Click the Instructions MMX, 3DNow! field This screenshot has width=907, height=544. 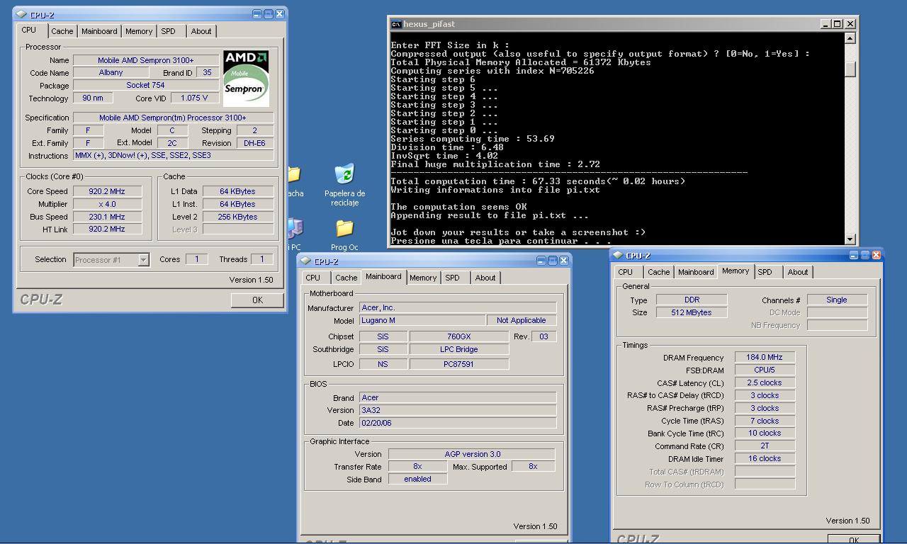(x=173, y=155)
